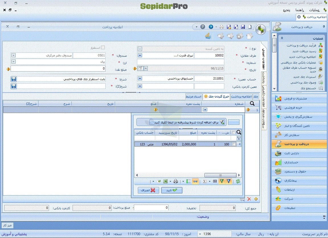
Task: Click the green column chooser icon
Action: click(x=188, y=181)
